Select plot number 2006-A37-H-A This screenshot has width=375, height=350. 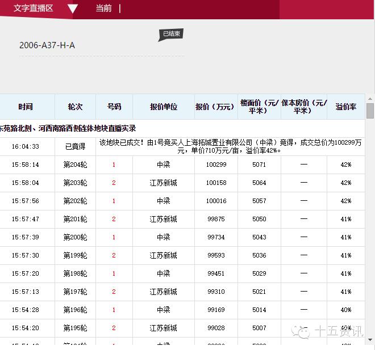[x=47, y=45]
